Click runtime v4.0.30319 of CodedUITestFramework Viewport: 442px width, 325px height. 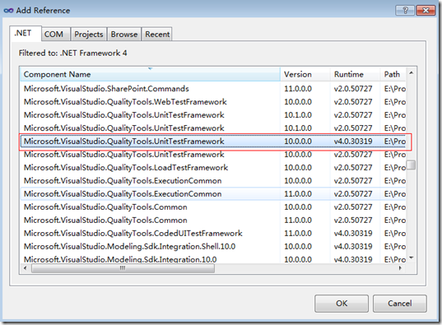coord(353,234)
